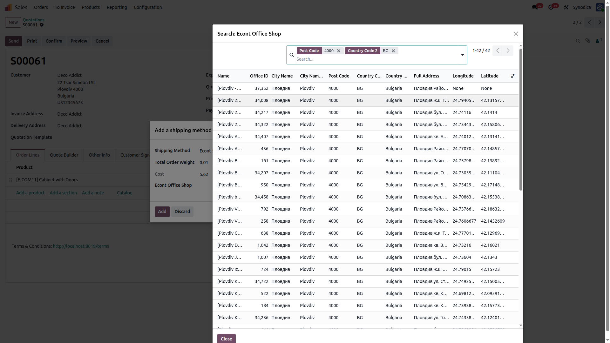Viewport: 610px width, 343px height.
Task: Click the Print button
Action: (32, 41)
